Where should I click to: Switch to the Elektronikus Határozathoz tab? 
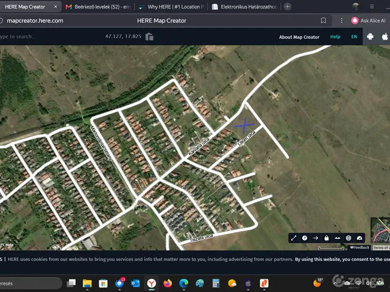click(245, 7)
